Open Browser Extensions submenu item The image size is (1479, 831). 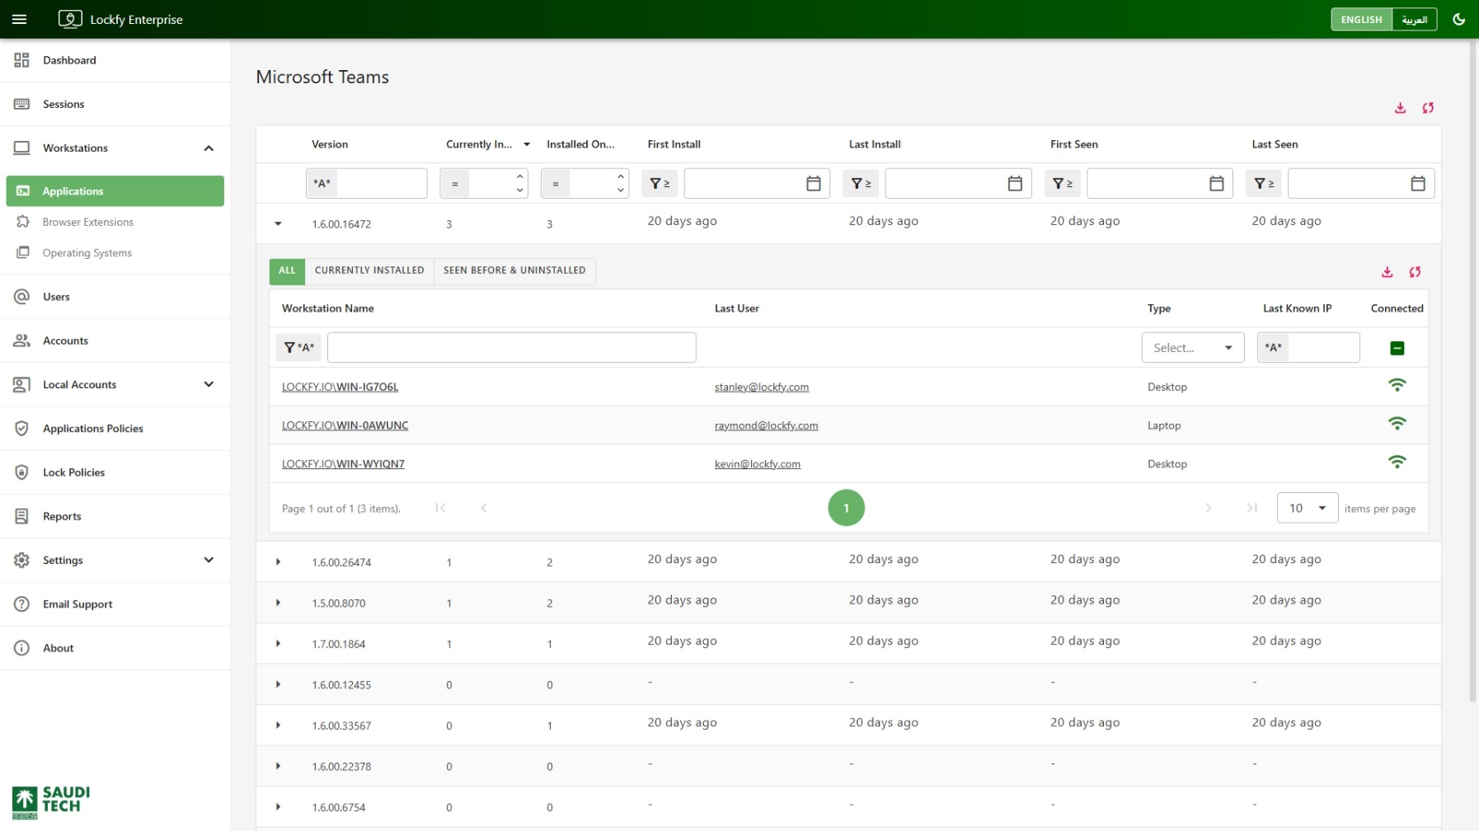coord(115,222)
